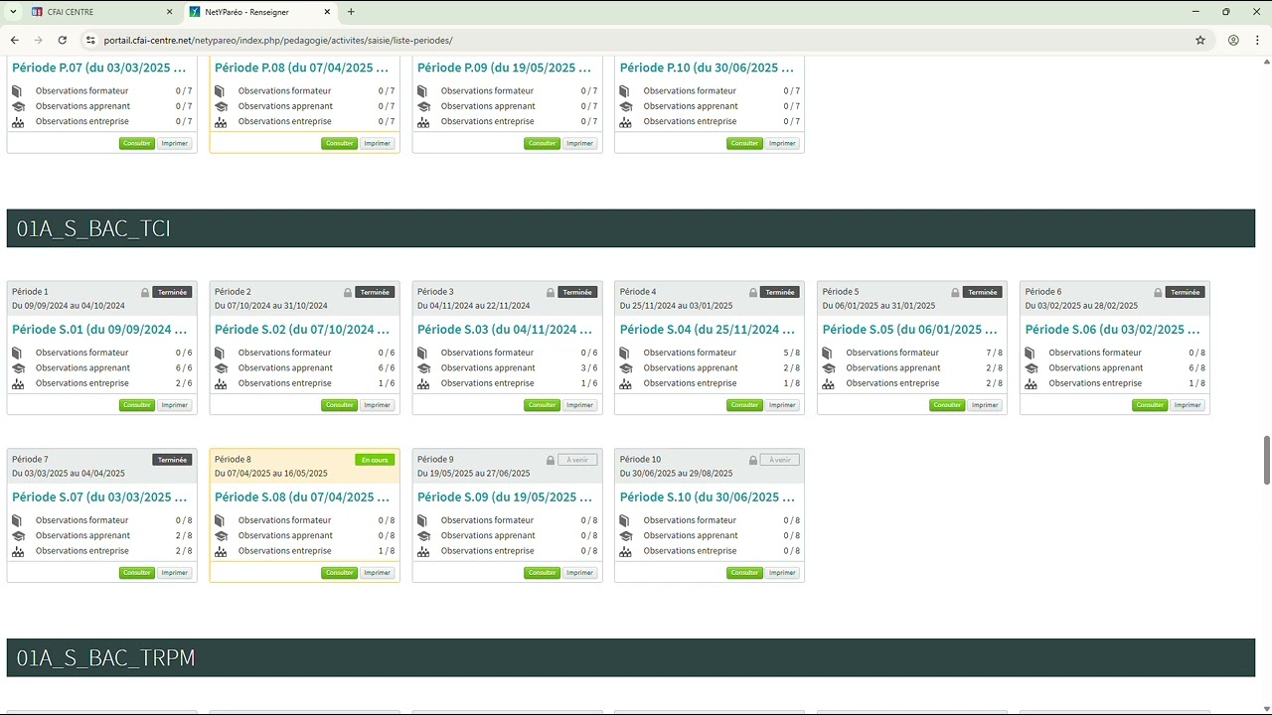1272x715 pixels.
Task: Click the lock icon of Période 9
Action: (x=551, y=460)
